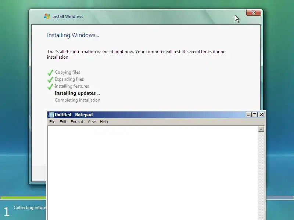Click the 'Install Windows' title text
The image size is (294, 220).
tap(68, 16)
